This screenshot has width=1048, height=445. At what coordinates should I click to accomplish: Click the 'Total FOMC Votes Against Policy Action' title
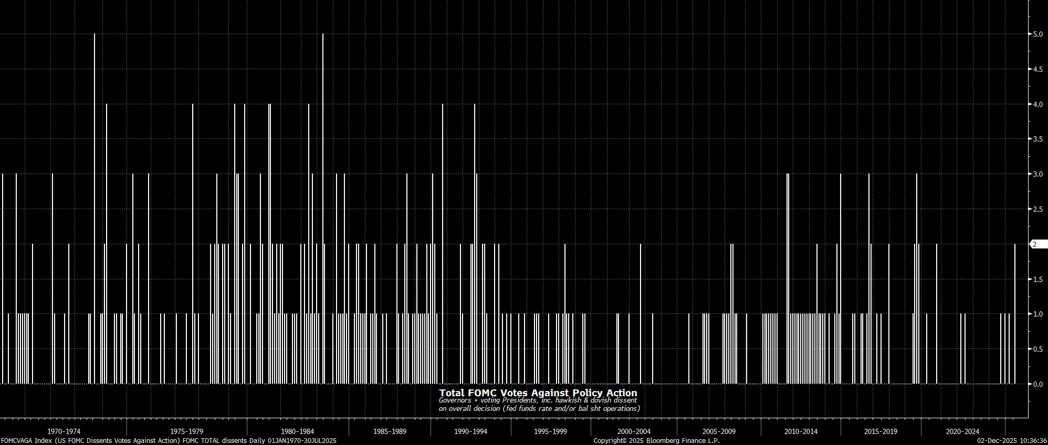click(x=538, y=393)
